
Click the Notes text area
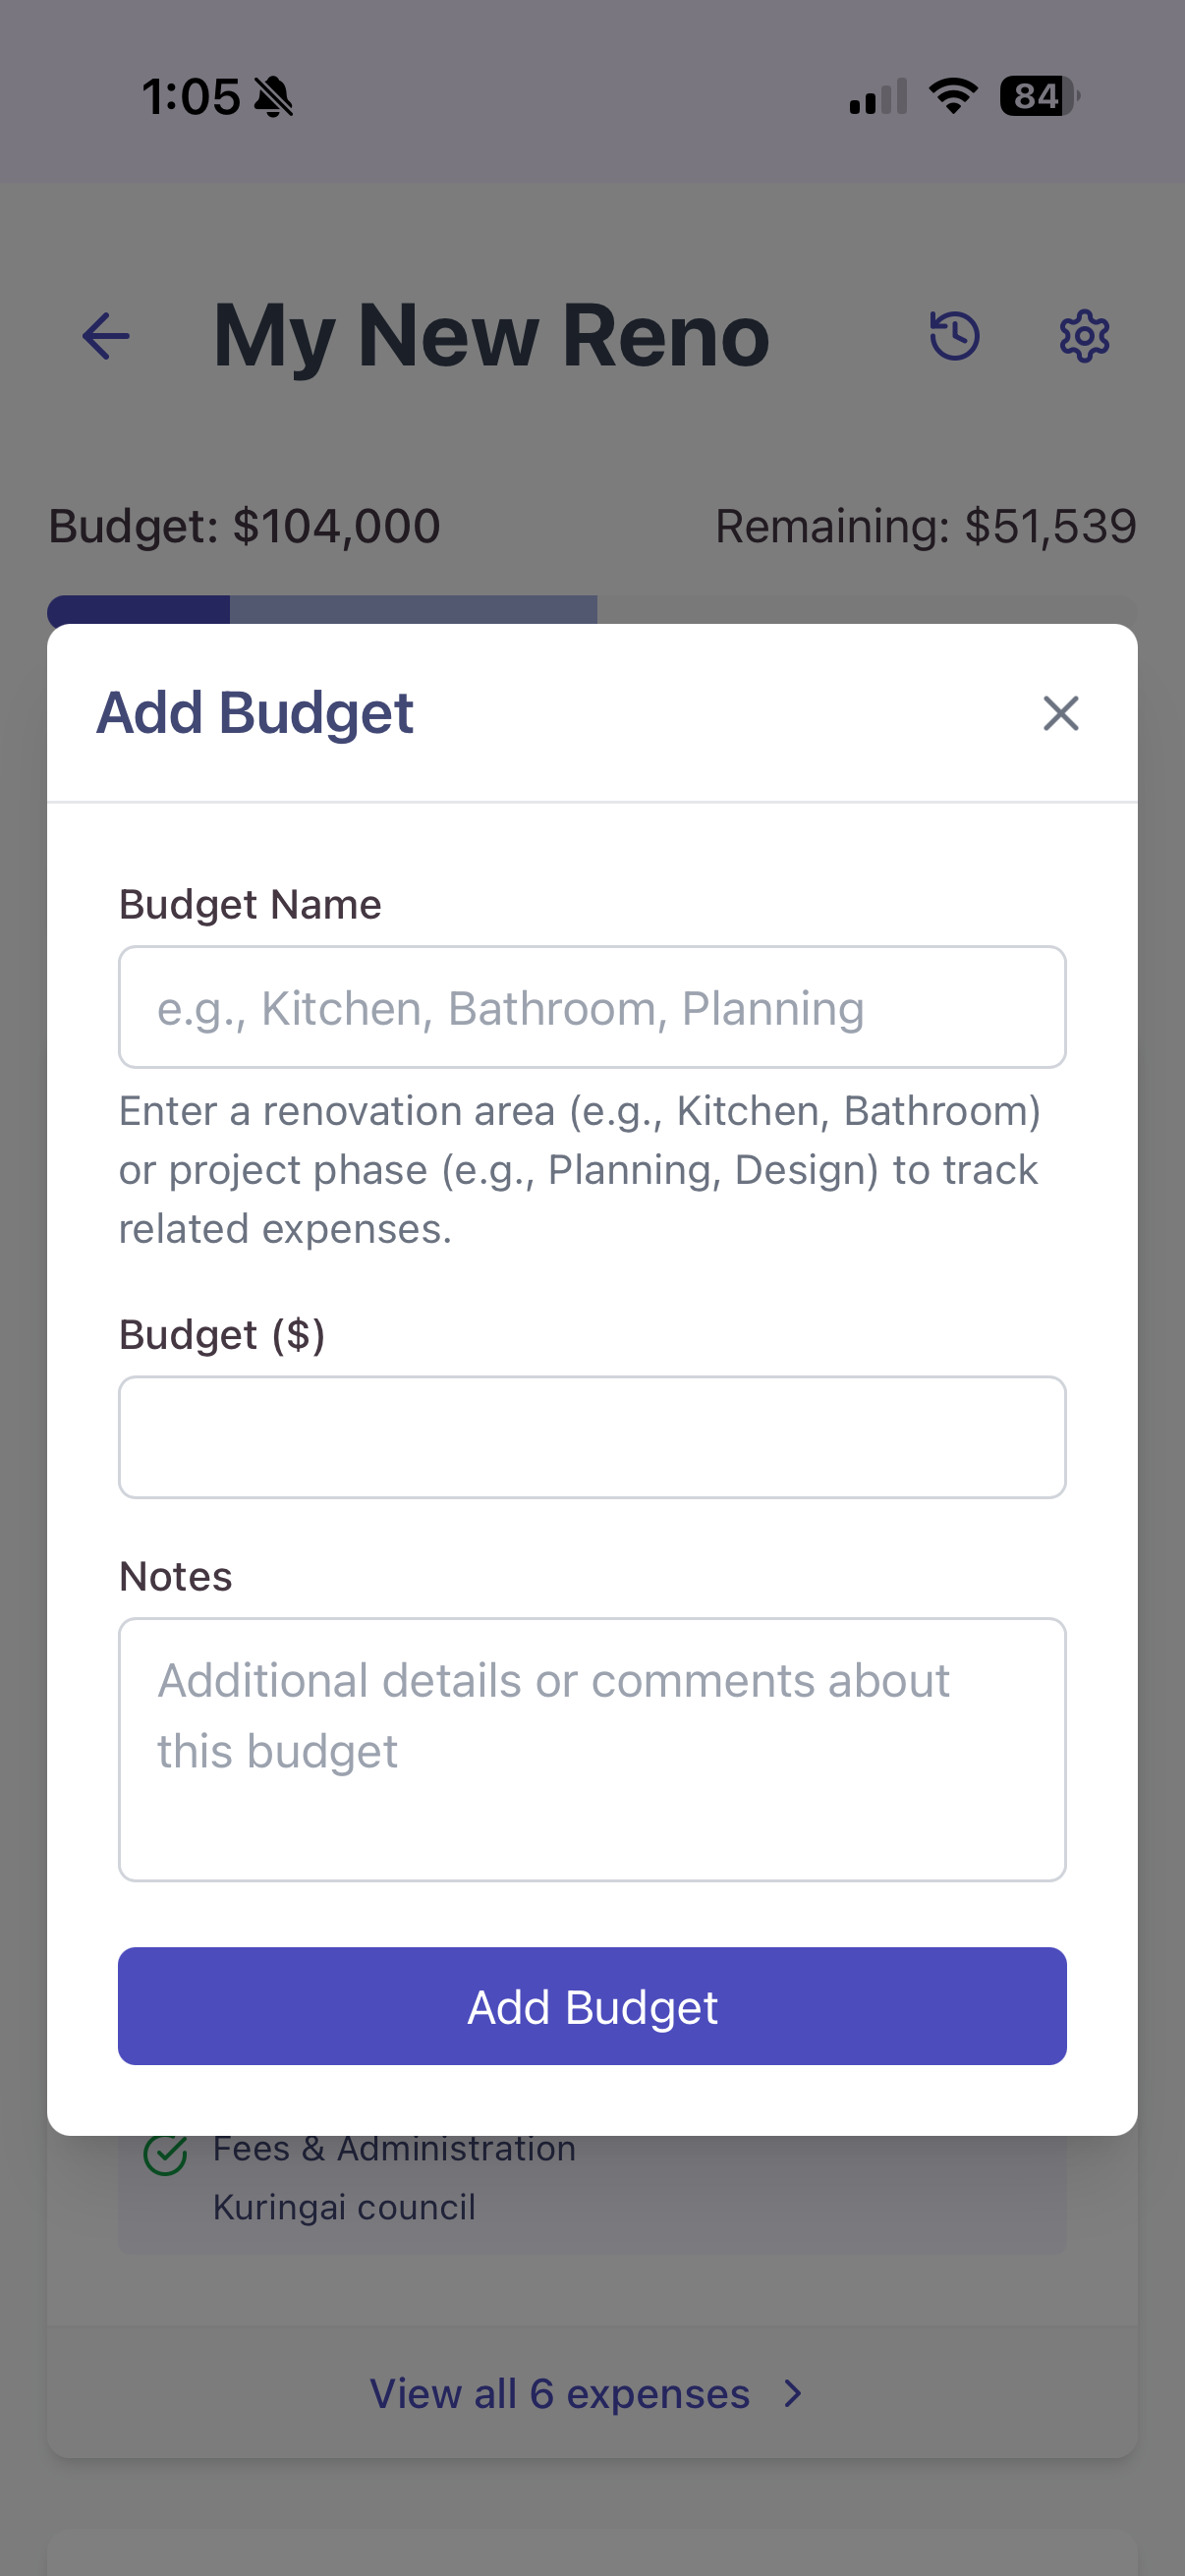(592, 1748)
